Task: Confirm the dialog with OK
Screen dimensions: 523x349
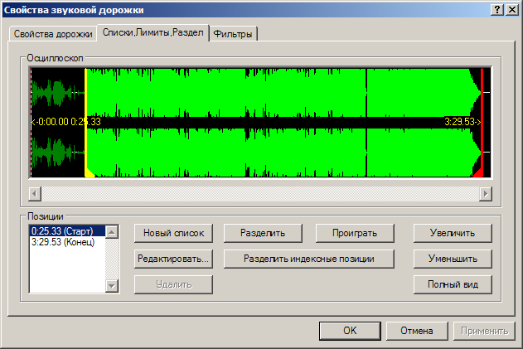Action: pyautogui.click(x=350, y=331)
